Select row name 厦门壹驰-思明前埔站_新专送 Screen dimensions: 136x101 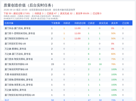pos(19,80)
